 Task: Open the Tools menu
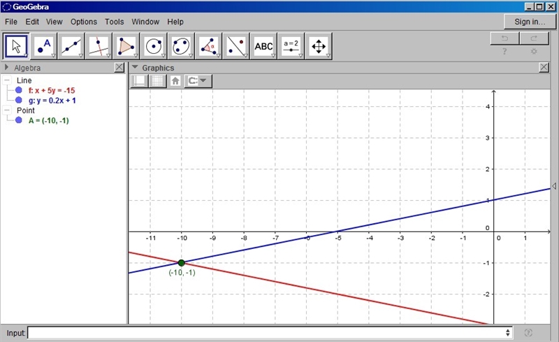115,22
